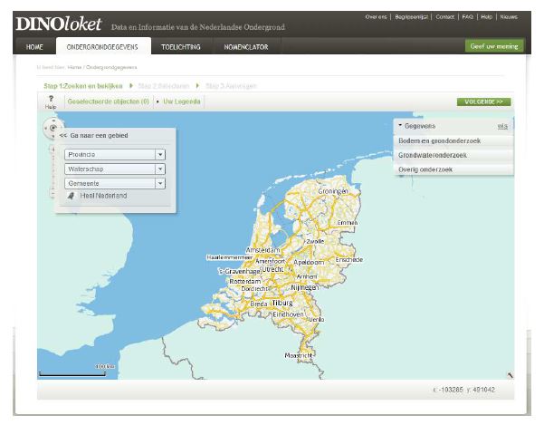Click the 'Geef uw mening' button

tap(493, 46)
